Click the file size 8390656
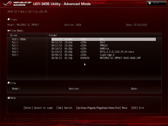168x126 pixels. 85,58
